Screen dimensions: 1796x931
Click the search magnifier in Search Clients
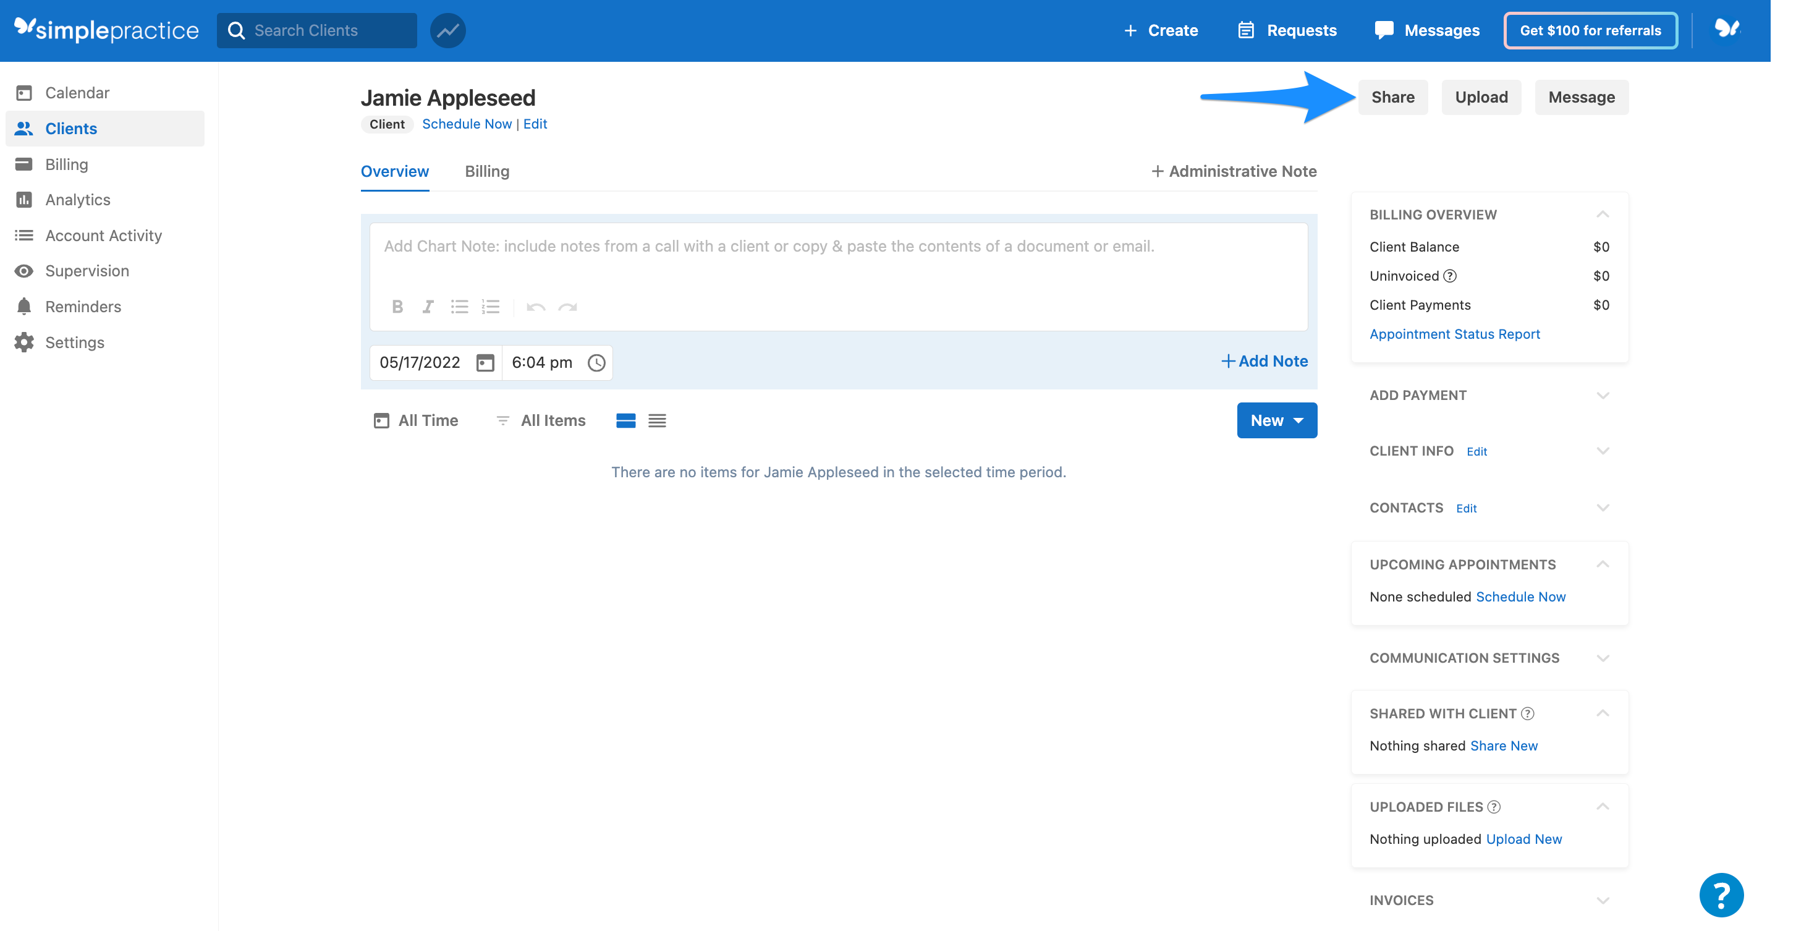click(x=238, y=30)
